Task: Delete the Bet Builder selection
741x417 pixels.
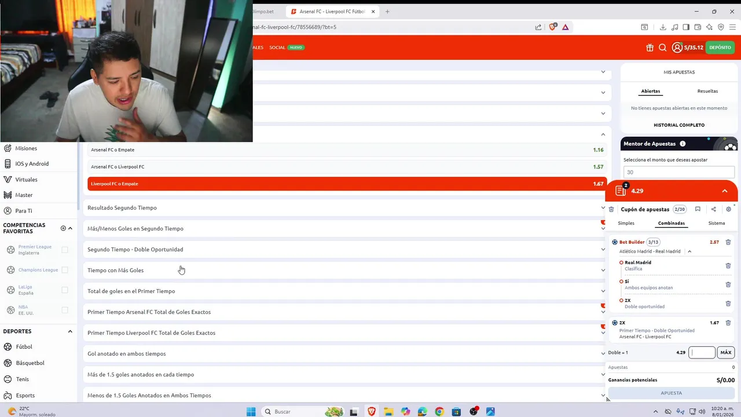Action: [728, 242]
